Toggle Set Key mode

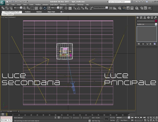click(x=113, y=120)
